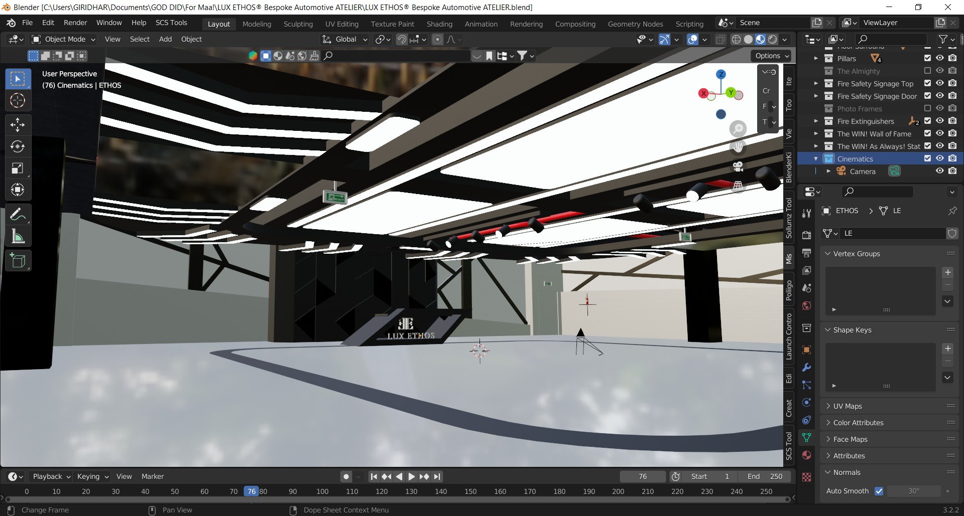Switch to the Shading workspace tab

click(x=439, y=24)
